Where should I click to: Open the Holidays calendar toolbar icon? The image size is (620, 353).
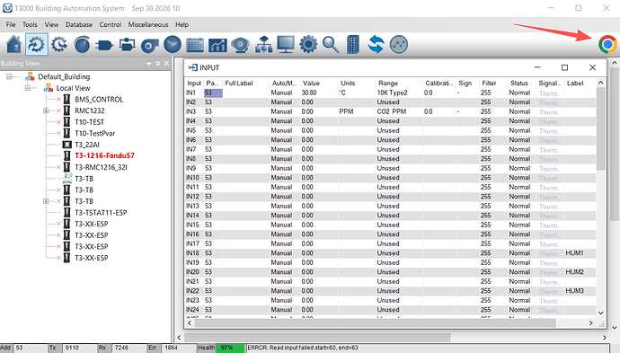tap(195, 44)
